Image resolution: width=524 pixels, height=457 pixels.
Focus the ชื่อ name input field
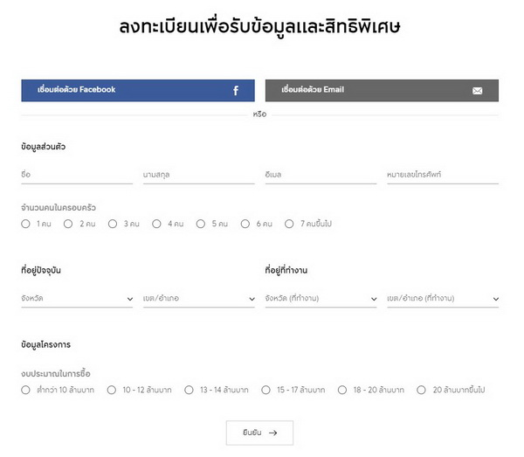77,175
